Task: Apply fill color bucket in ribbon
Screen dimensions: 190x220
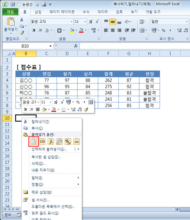Action: 72,30
